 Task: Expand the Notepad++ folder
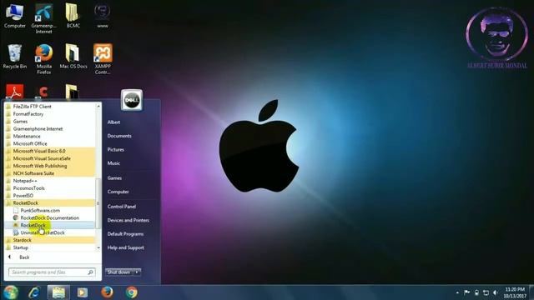(50, 181)
